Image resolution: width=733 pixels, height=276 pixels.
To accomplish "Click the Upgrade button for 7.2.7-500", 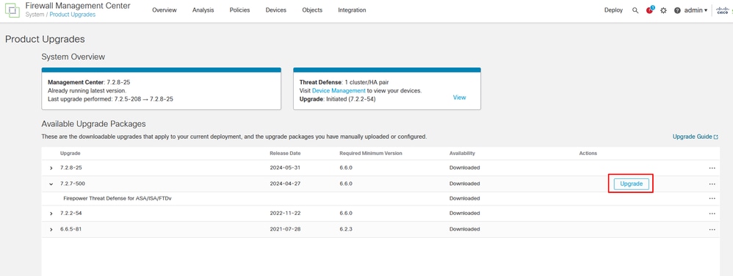I will pos(631,184).
